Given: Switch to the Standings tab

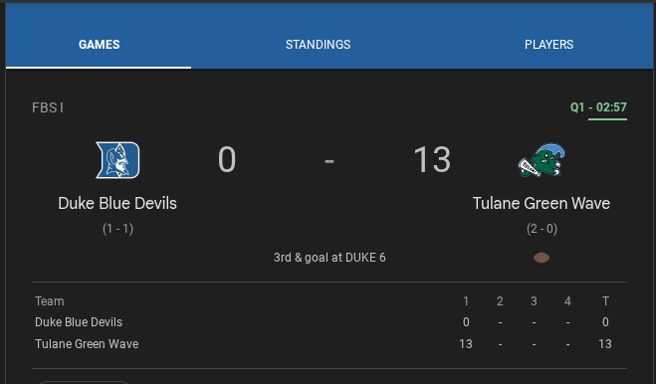Looking at the screenshot, I should tap(318, 45).
